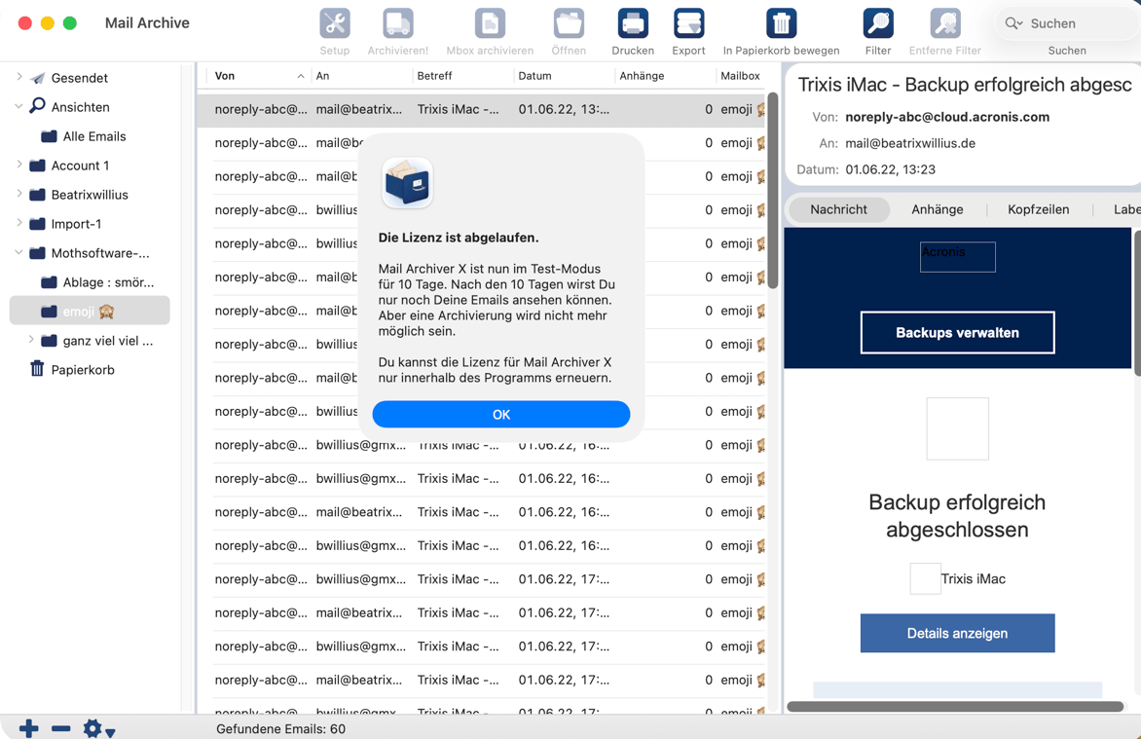Image resolution: width=1141 pixels, height=739 pixels.
Task: Click the Mbox archivieren icon
Action: [490, 24]
